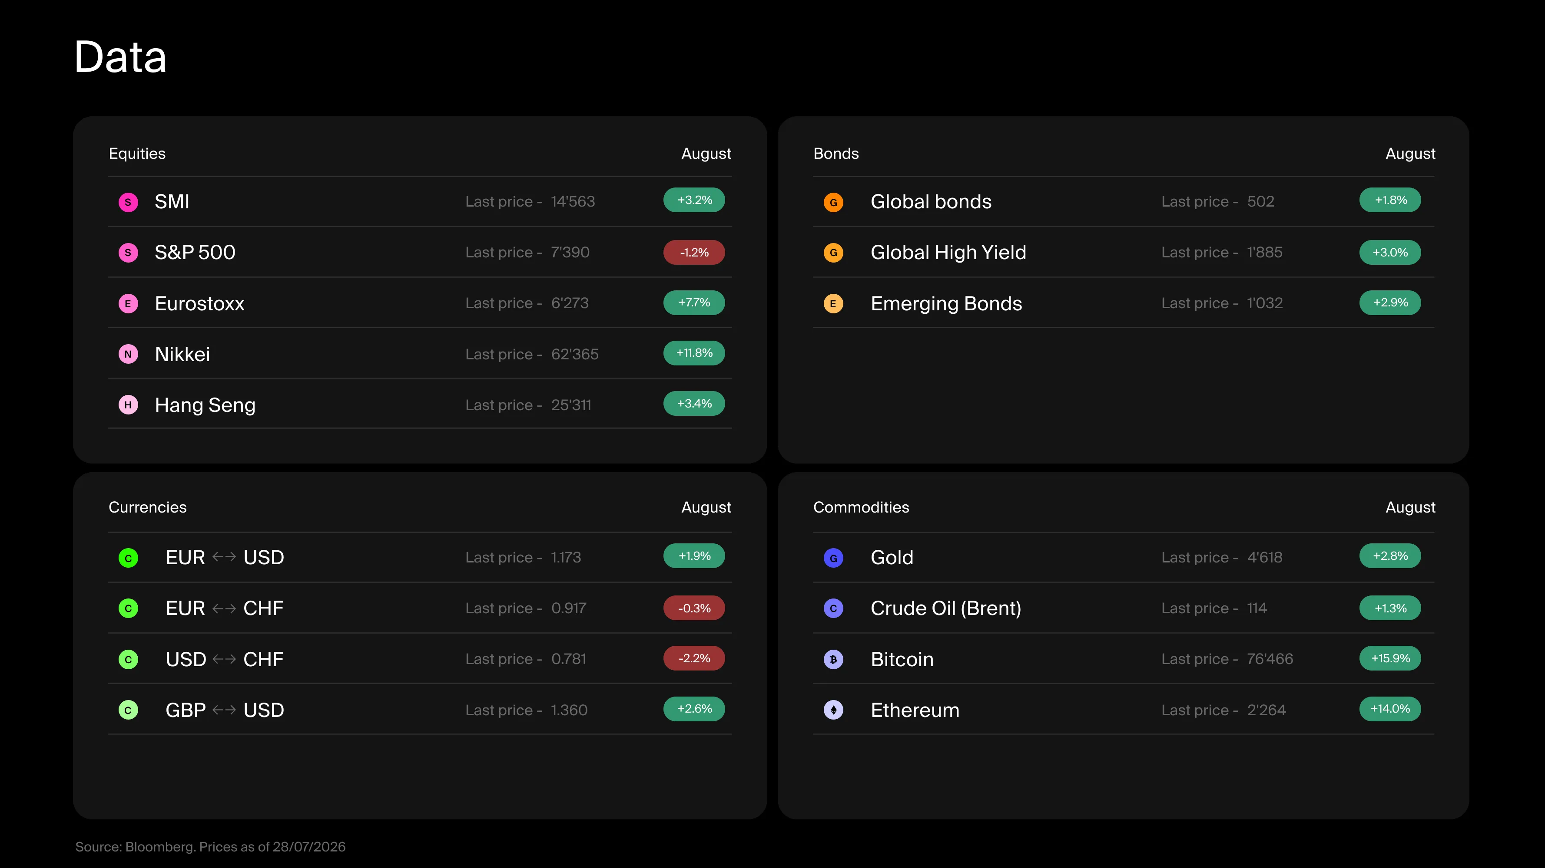Image resolution: width=1545 pixels, height=868 pixels.
Task: Click the Emerging Bonds +2.9% badge
Action: click(1390, 302)
